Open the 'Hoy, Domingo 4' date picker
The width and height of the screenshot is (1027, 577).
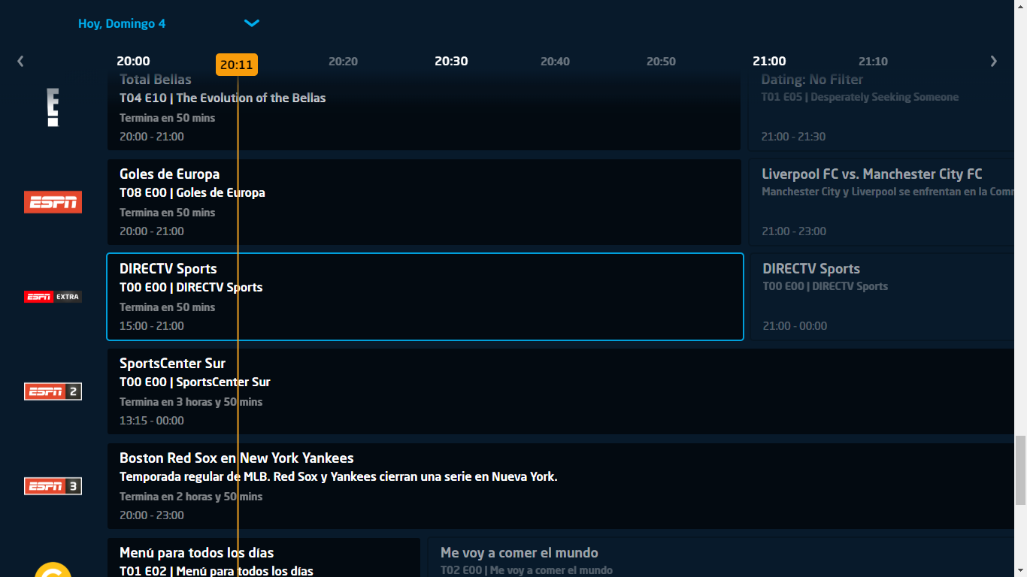(x=122, y=23)
